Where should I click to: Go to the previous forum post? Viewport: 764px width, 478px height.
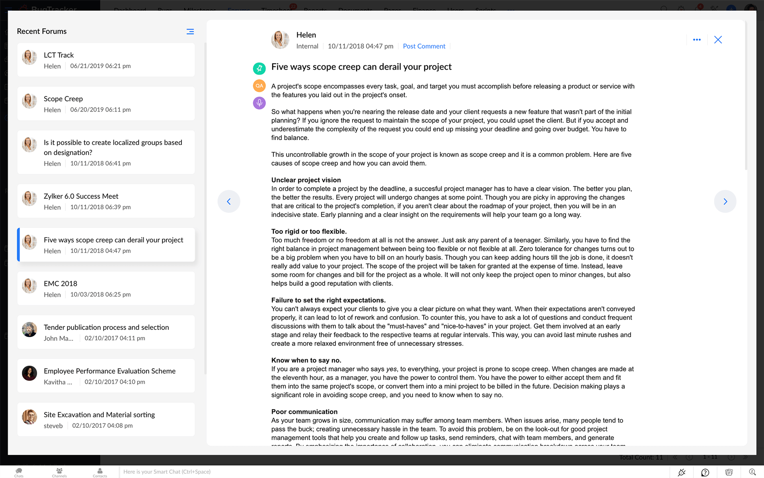pos(229,202)
